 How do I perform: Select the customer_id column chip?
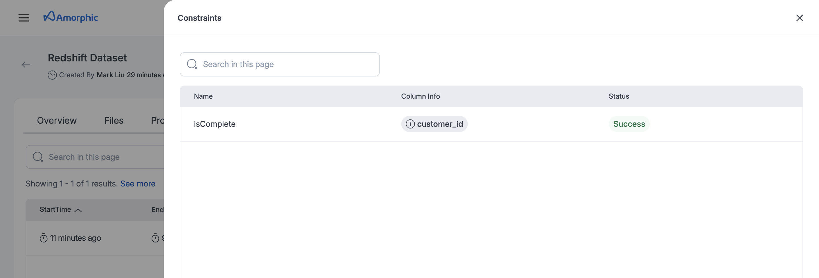[434, 124]
